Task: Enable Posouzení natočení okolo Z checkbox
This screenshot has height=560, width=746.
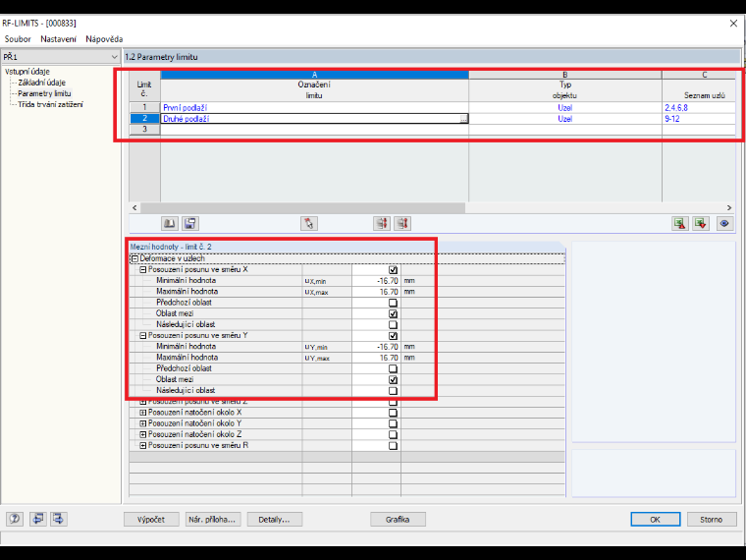Action: pyautogui.click(x=393, y=435)
